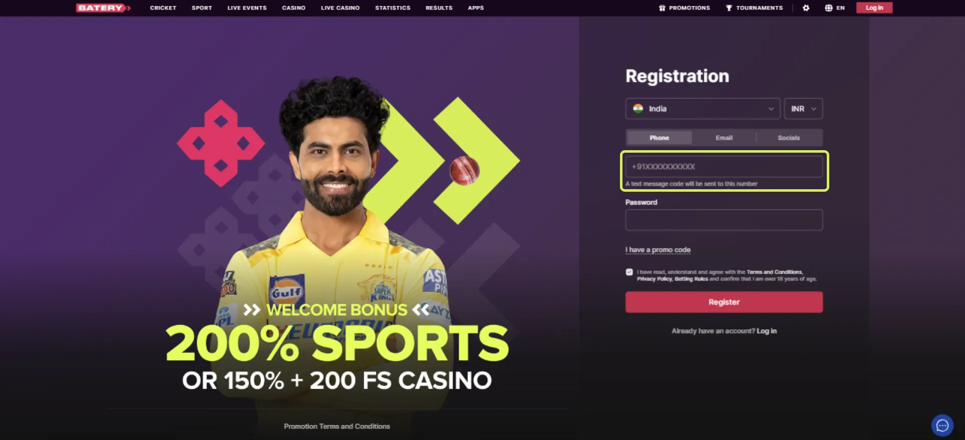
Task: Expand the India country dropdown
Action: (x=703, y=109)
